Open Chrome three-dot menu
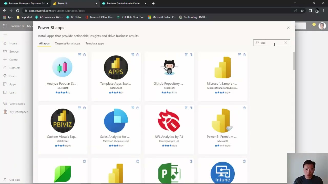The height and width of the screenshot is (184, 328). [x=324, y=11]
